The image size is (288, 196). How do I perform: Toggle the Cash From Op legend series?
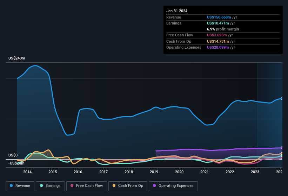128,186
